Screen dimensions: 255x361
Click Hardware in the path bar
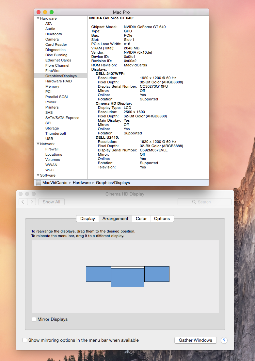click(82, 183)
